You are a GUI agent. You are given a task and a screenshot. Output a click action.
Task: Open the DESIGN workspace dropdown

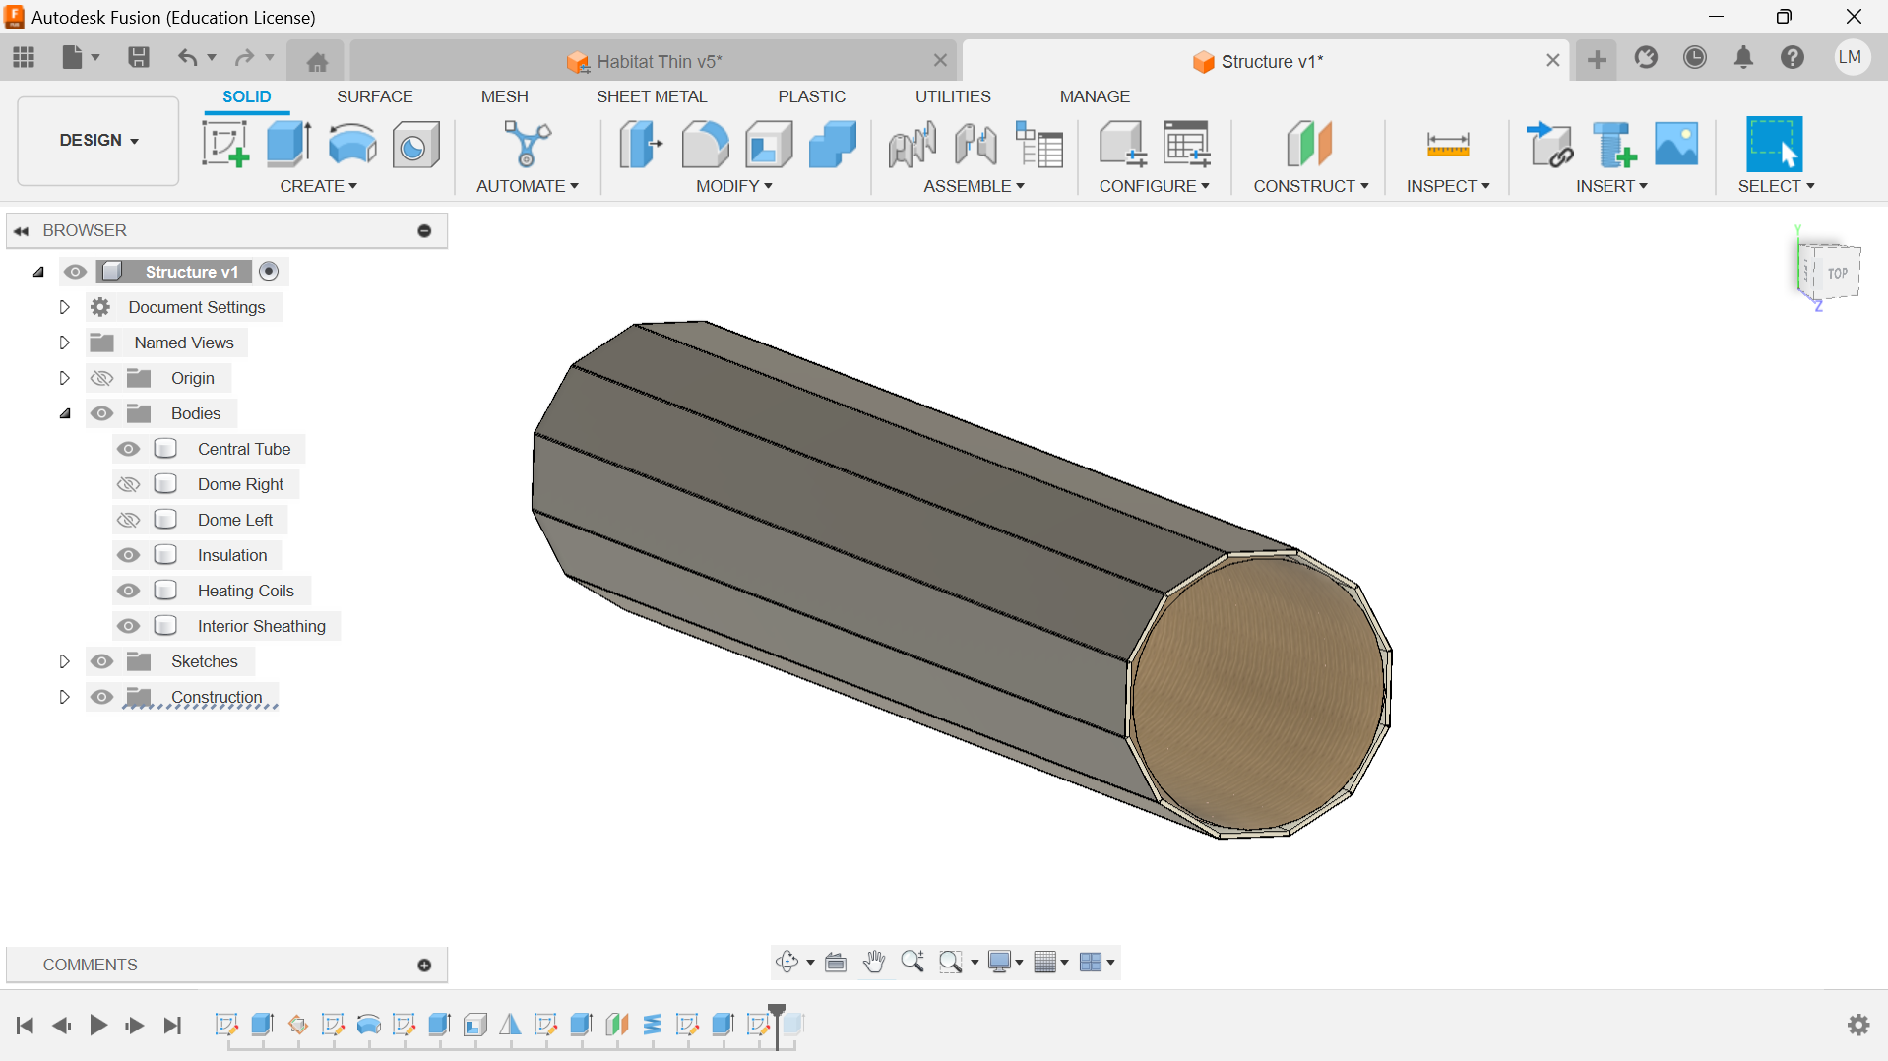click(98, 140)
